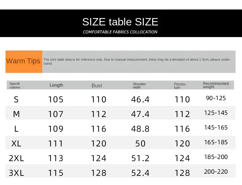Click the SIZE table SIZE title
This screenshot has height=185, width=242.
(x=120, y=22)
